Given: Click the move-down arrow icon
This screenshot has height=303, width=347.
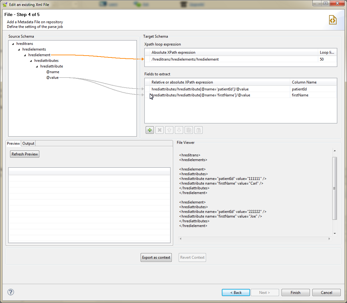Looking at the screenshot, I should tap(179, 130).
